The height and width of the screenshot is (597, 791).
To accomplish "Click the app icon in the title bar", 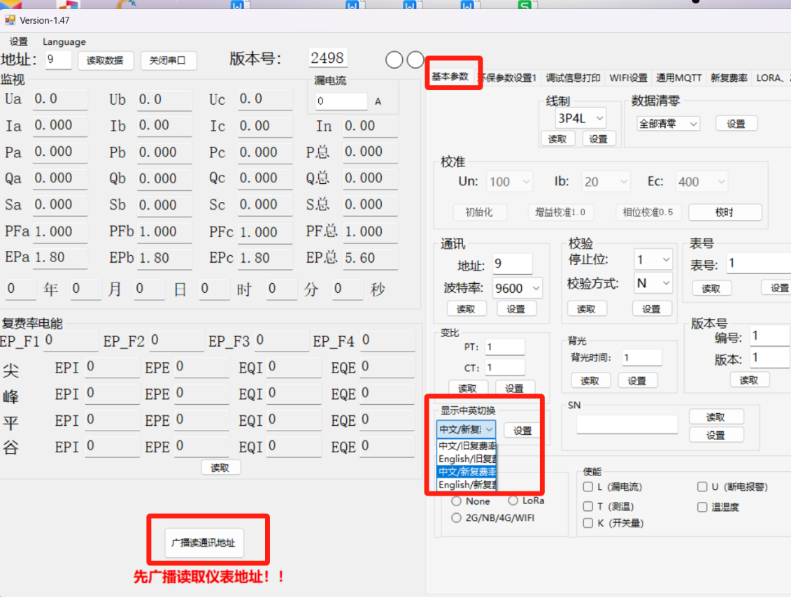I will coord(10,20).
